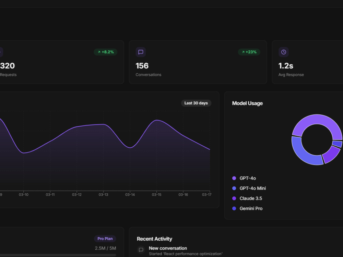Click the 03-17 axis label
This screenshot has width=343, height=257.
207,195
